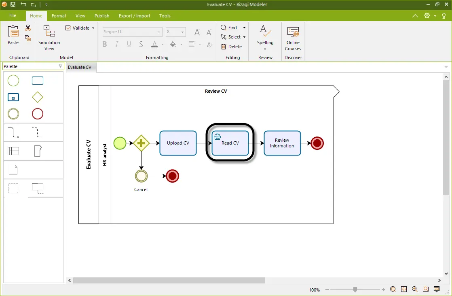Expand the text alignment dropdown arrow
The width and height of the screenshot is (452, 296).
200,44
